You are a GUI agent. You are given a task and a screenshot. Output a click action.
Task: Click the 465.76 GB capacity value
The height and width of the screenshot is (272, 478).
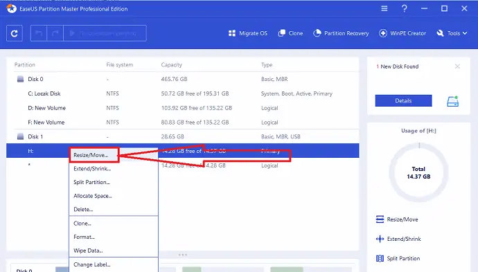pos(174,79)
